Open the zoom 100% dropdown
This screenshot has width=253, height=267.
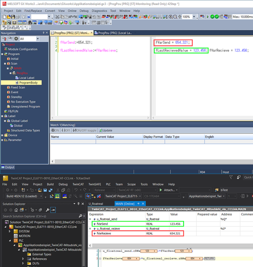(194, 17)
